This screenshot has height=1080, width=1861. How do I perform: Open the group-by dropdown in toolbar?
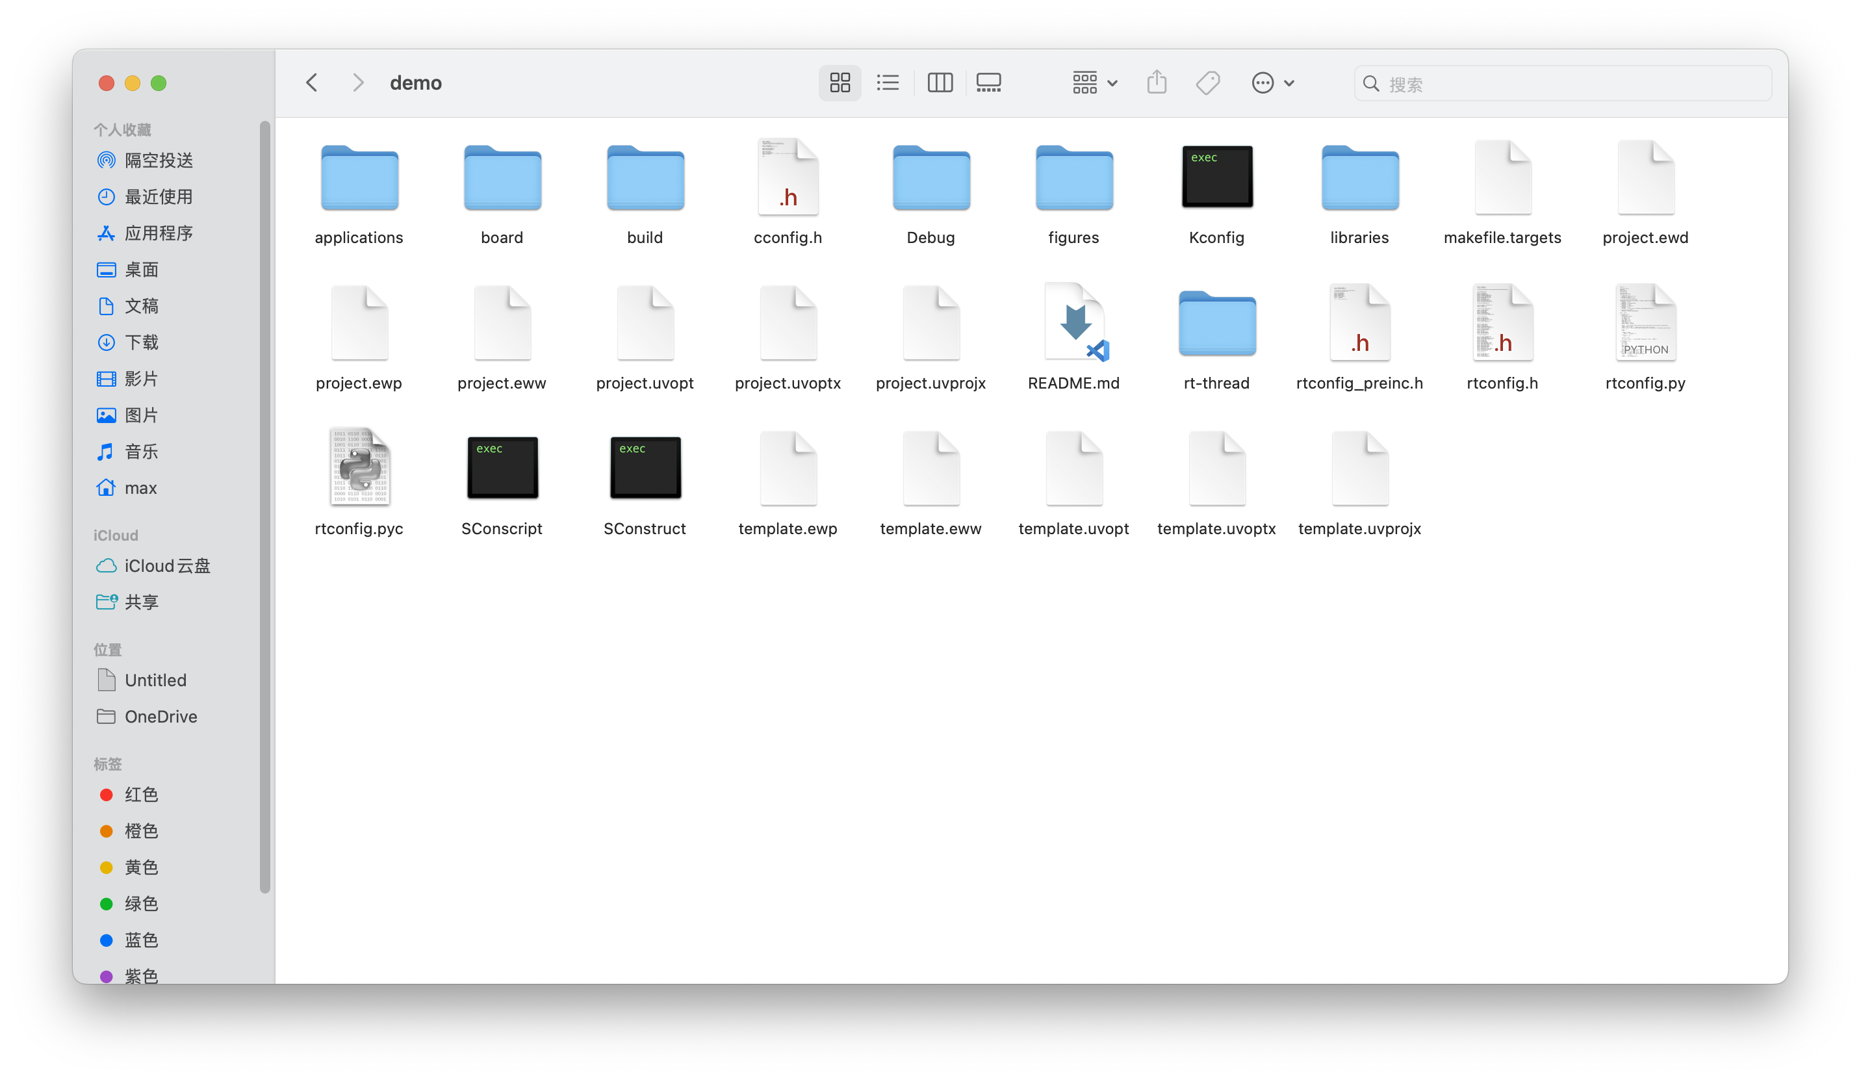[1094, 83]
